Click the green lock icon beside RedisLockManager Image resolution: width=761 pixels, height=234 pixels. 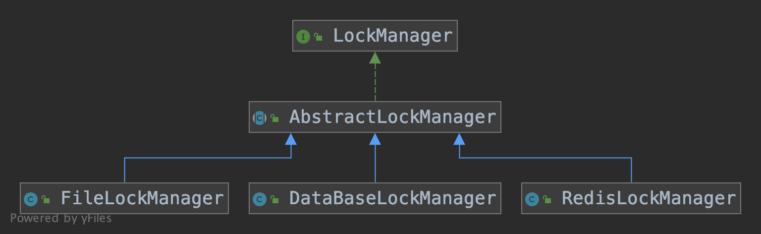(546, 199)
